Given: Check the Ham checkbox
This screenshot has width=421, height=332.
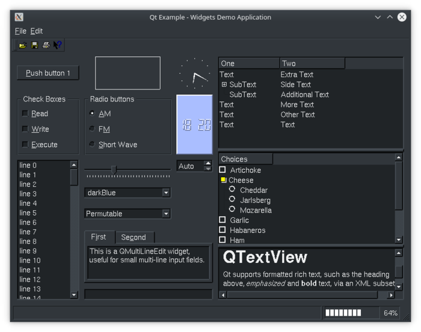Looking at the screenshot, I should pos(223,240).
